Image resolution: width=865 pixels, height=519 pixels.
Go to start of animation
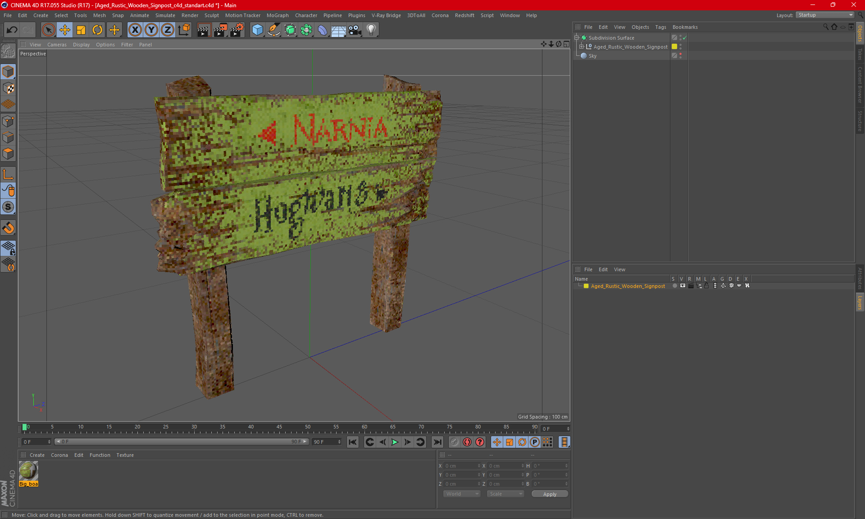(353, 442)
